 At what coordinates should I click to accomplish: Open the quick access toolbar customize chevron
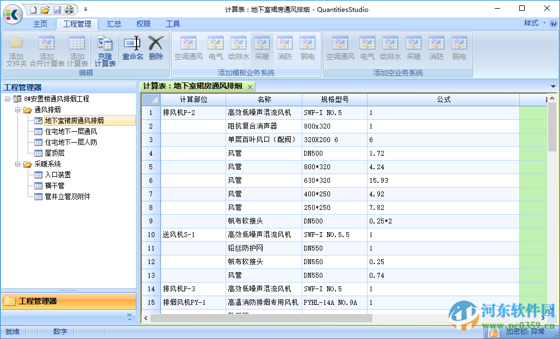[85, 9]
